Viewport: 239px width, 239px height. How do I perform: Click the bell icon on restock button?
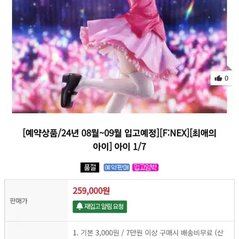79,206
